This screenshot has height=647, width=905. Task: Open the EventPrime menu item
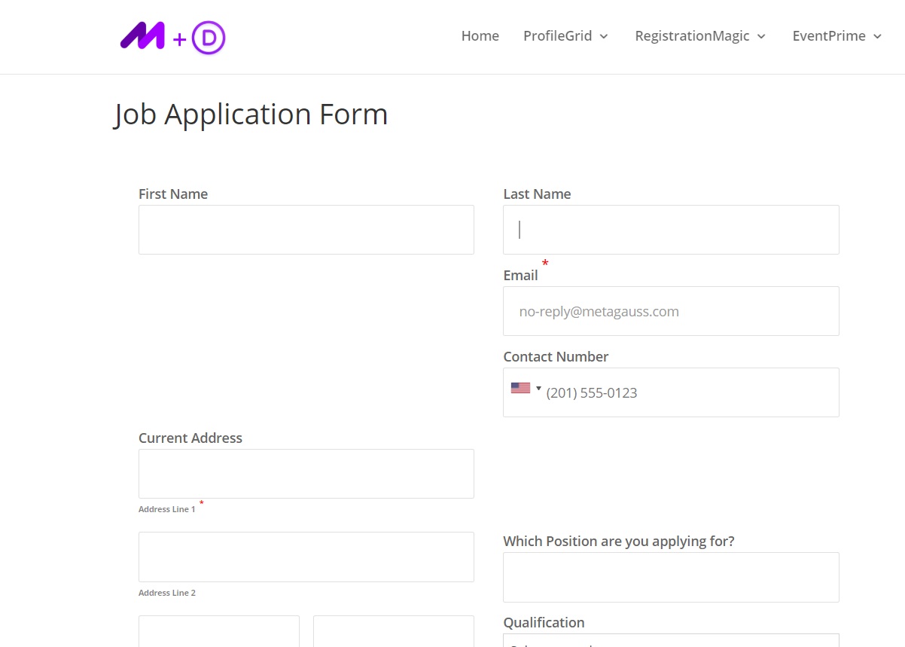click(829, 36)
